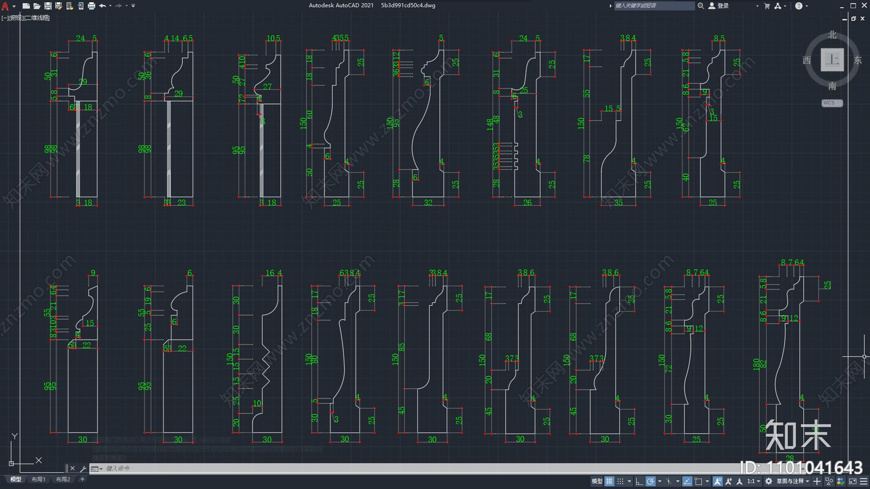The image size is (870, 489).
Task: Click the Help question mark icon
Action: 799,6
